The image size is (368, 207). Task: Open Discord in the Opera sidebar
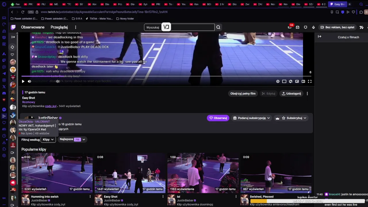tap(4, 93)
